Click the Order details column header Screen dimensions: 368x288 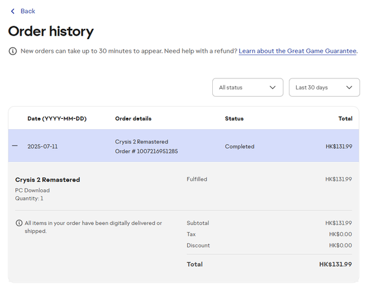(133, 119)
